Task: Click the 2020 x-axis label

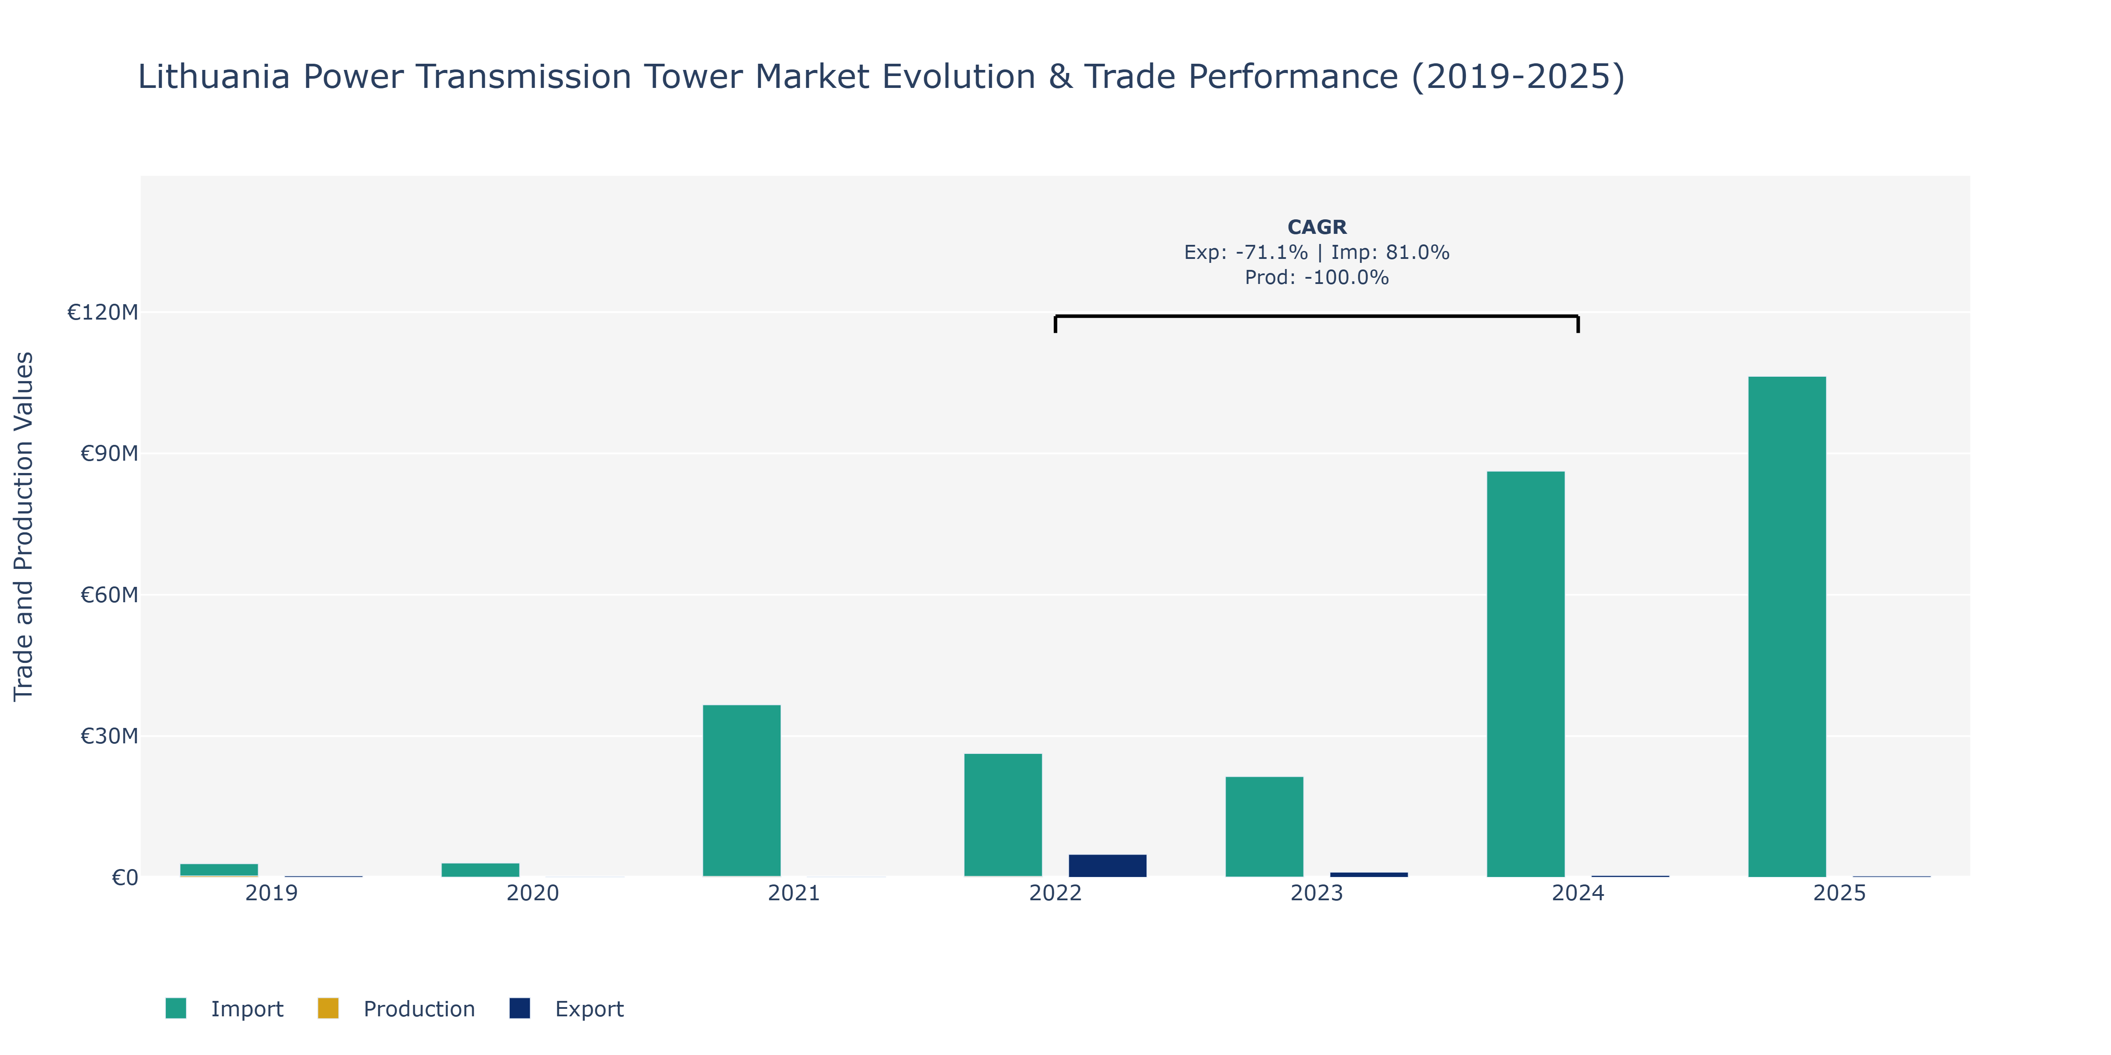Action: pos(533,893)
